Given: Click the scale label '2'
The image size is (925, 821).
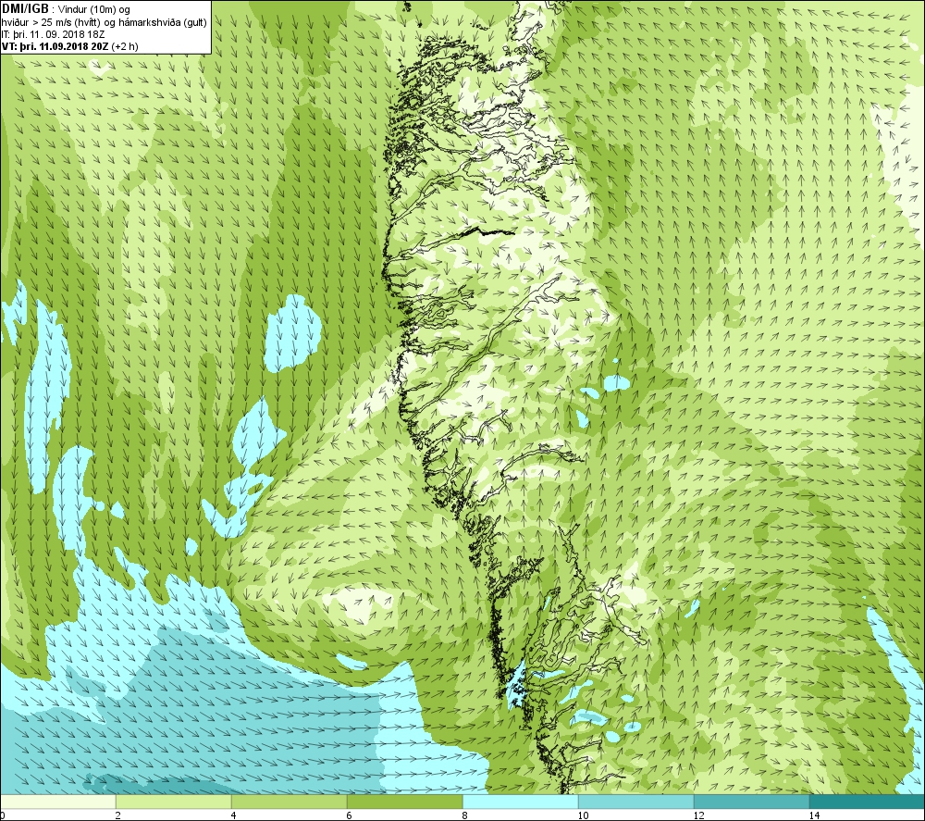Looking at the screenshot, I should [x=118, y=815].
